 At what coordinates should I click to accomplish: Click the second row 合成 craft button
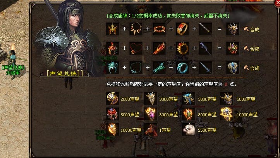(252, 49)
